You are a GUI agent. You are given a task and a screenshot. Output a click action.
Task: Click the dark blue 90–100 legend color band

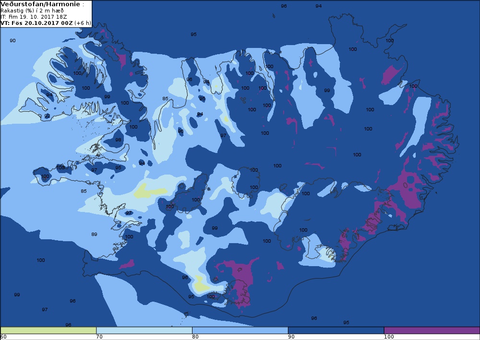coord(336,330)
